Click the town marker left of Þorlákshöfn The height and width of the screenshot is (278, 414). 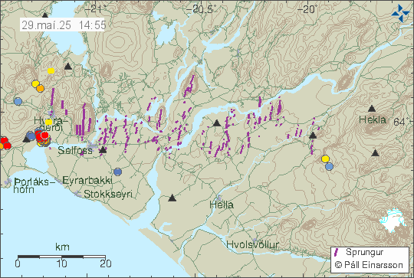coord(8,182)
